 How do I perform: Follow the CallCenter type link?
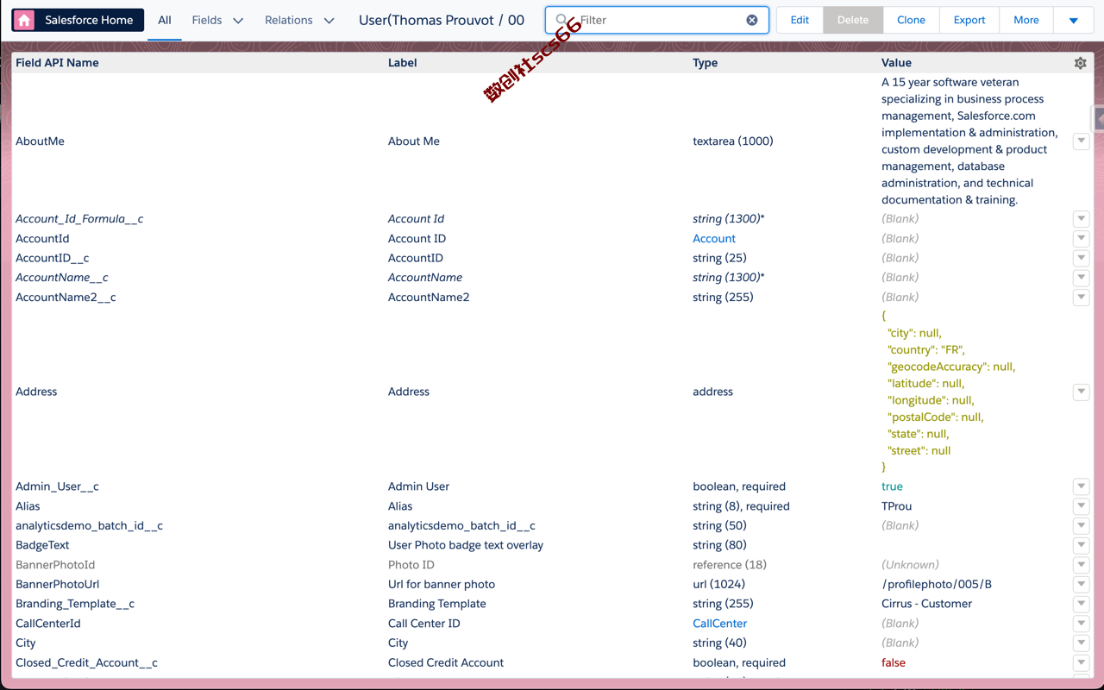tap(719, 624)
